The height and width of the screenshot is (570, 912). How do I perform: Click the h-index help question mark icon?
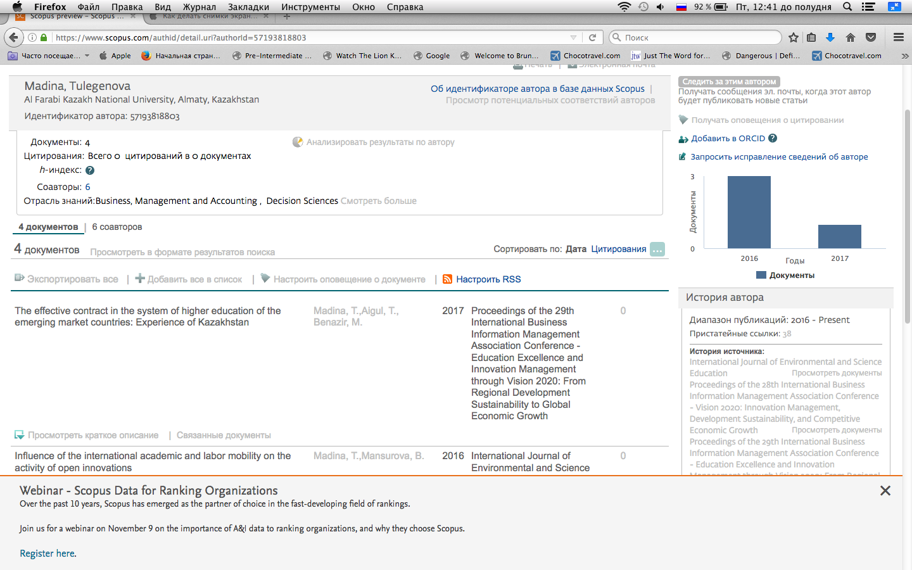click(x=90, y=170)
